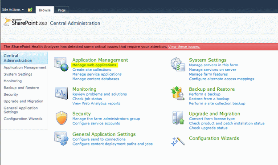Click the Security shield icon
This screenshot has height=165, width=278.
coord(61,118)
